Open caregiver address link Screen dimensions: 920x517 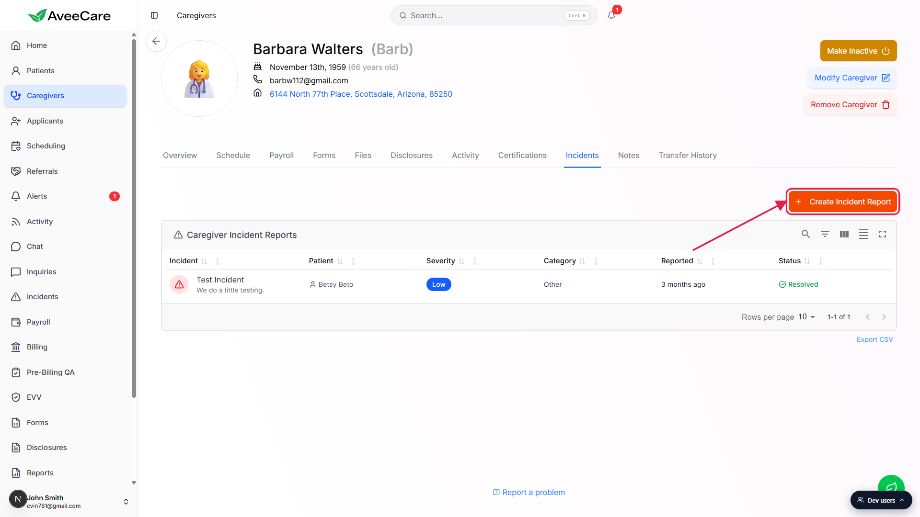click(x=361, y=94)
